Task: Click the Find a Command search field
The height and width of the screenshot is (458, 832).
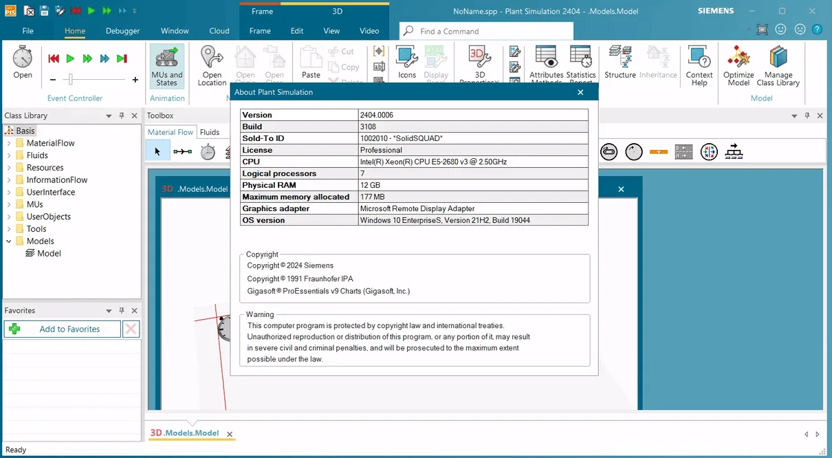Action: click(486, 31)
